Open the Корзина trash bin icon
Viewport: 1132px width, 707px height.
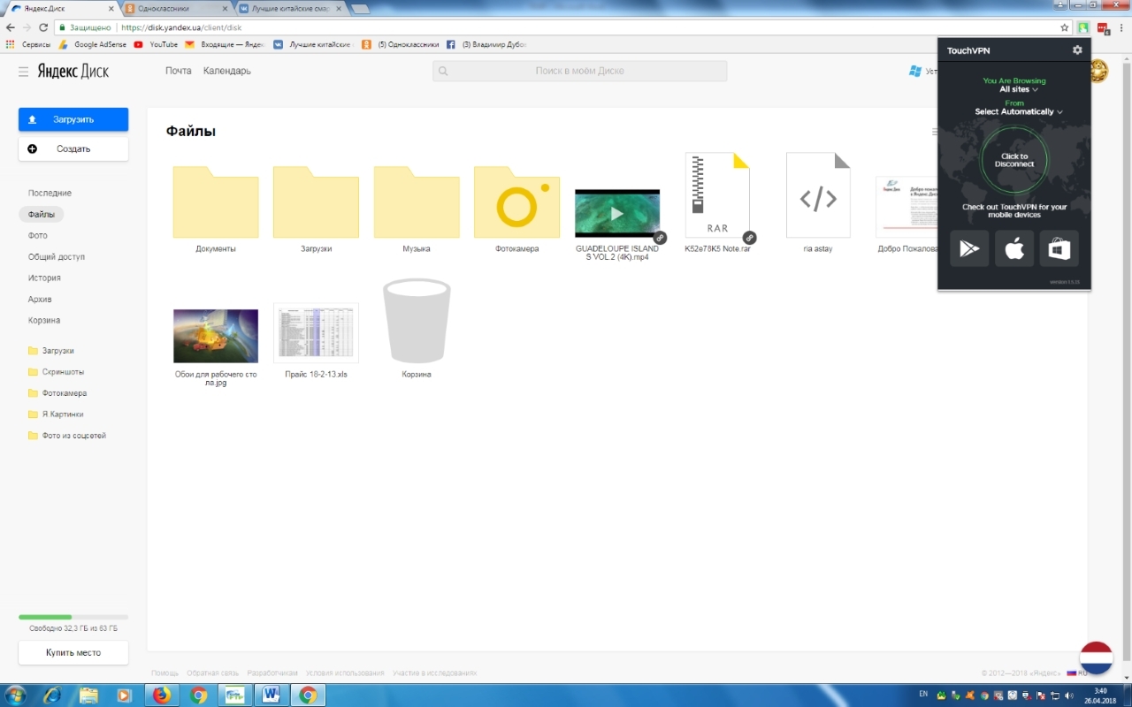[416, 321]
